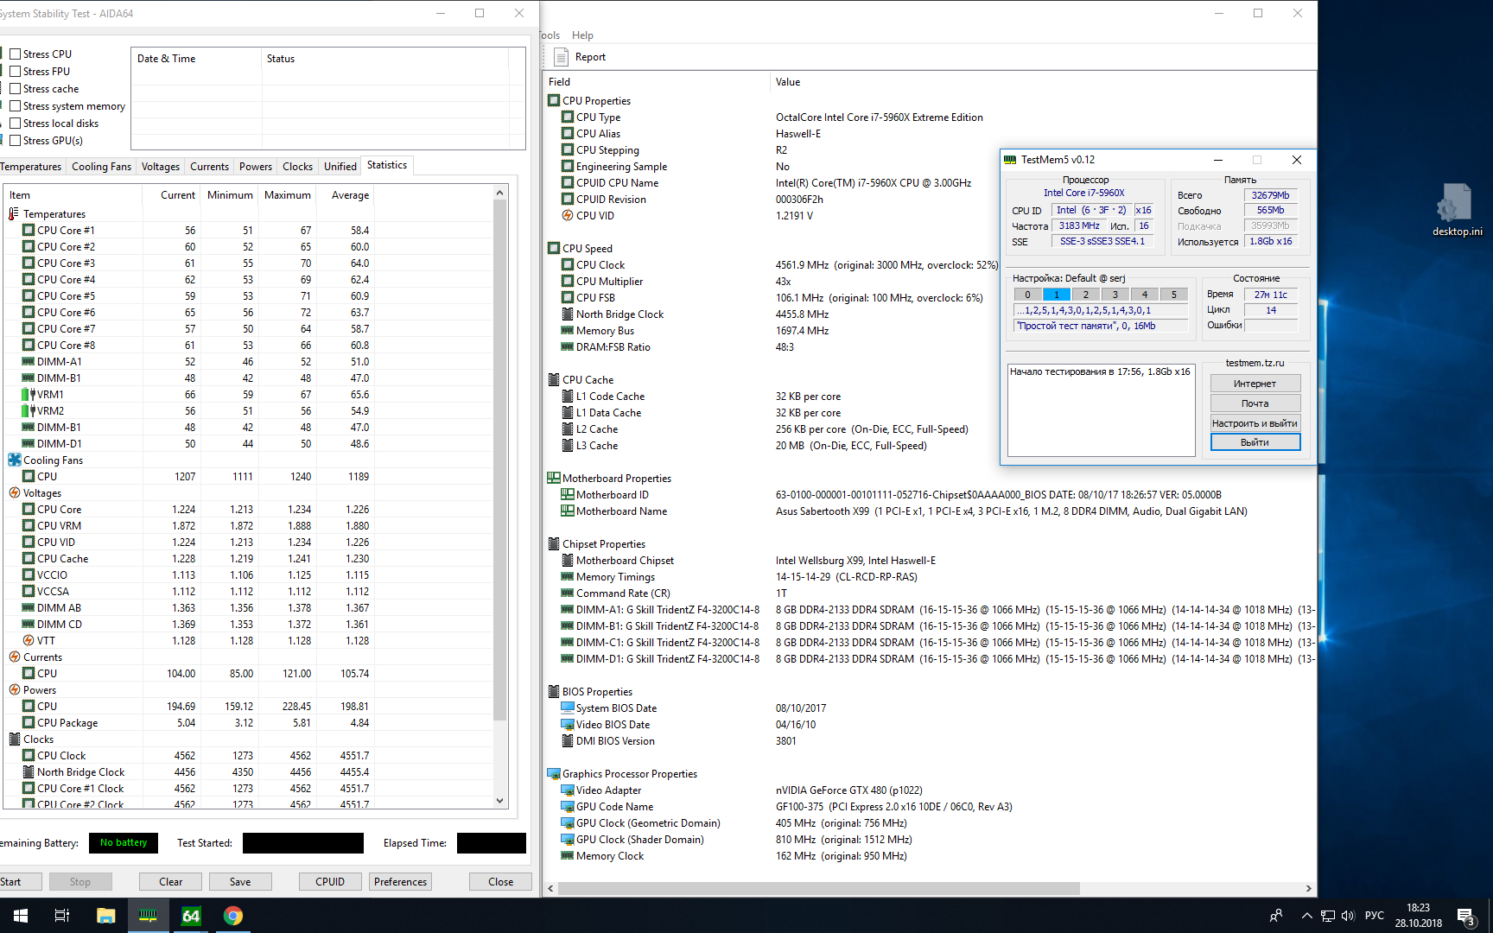Click Настроить и выйти in TestMem5
Image resolution: width=1493 pixels, height=933 pixels.
click(x=1255, y=423)
